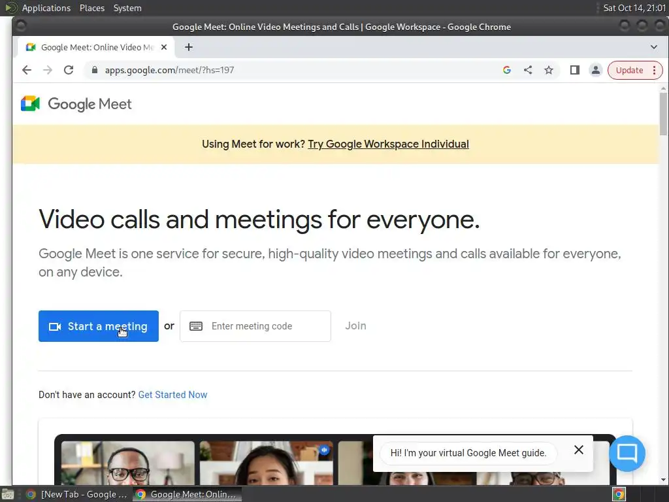The width and height of the screenshot is (669, 502).
Task: Click Chrome icon in the bottom-right tray
Action: click(x=619, y=494)
